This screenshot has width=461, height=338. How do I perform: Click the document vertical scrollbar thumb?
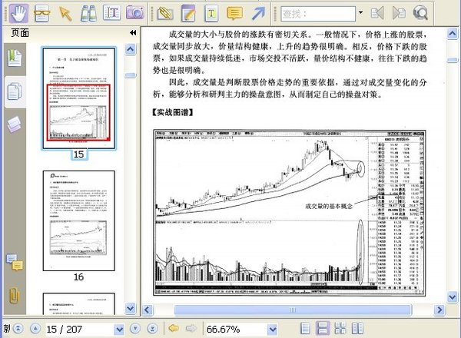[453, 60]
